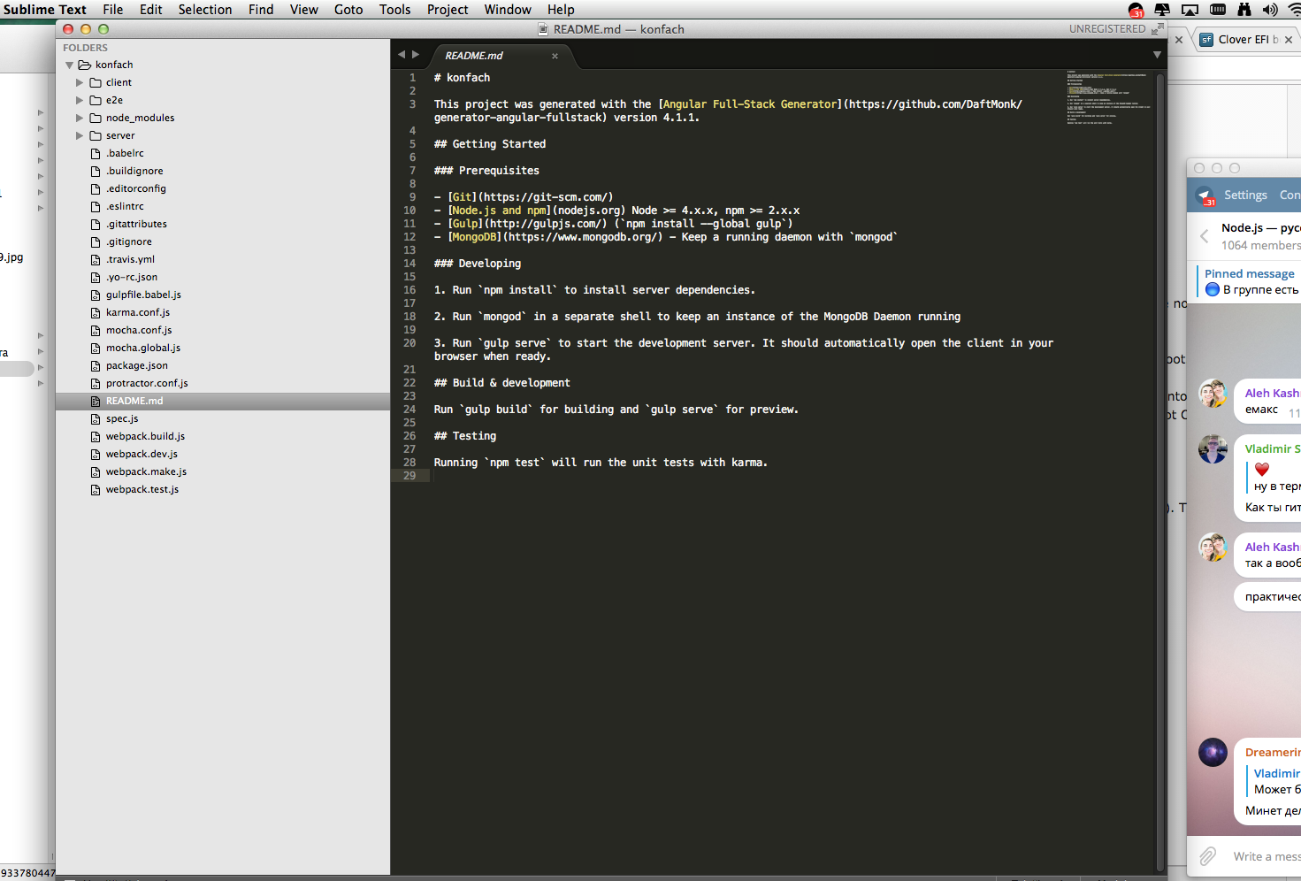Open the Goto menu

pos(348,10)
